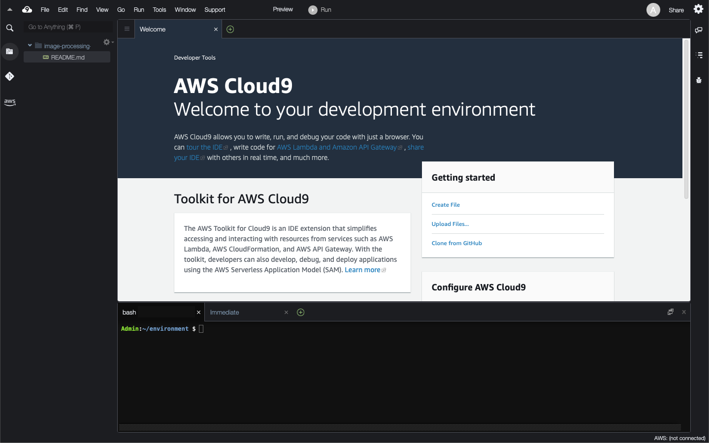Open the Collaborate chat panel icon

click(x=699, y=30)
